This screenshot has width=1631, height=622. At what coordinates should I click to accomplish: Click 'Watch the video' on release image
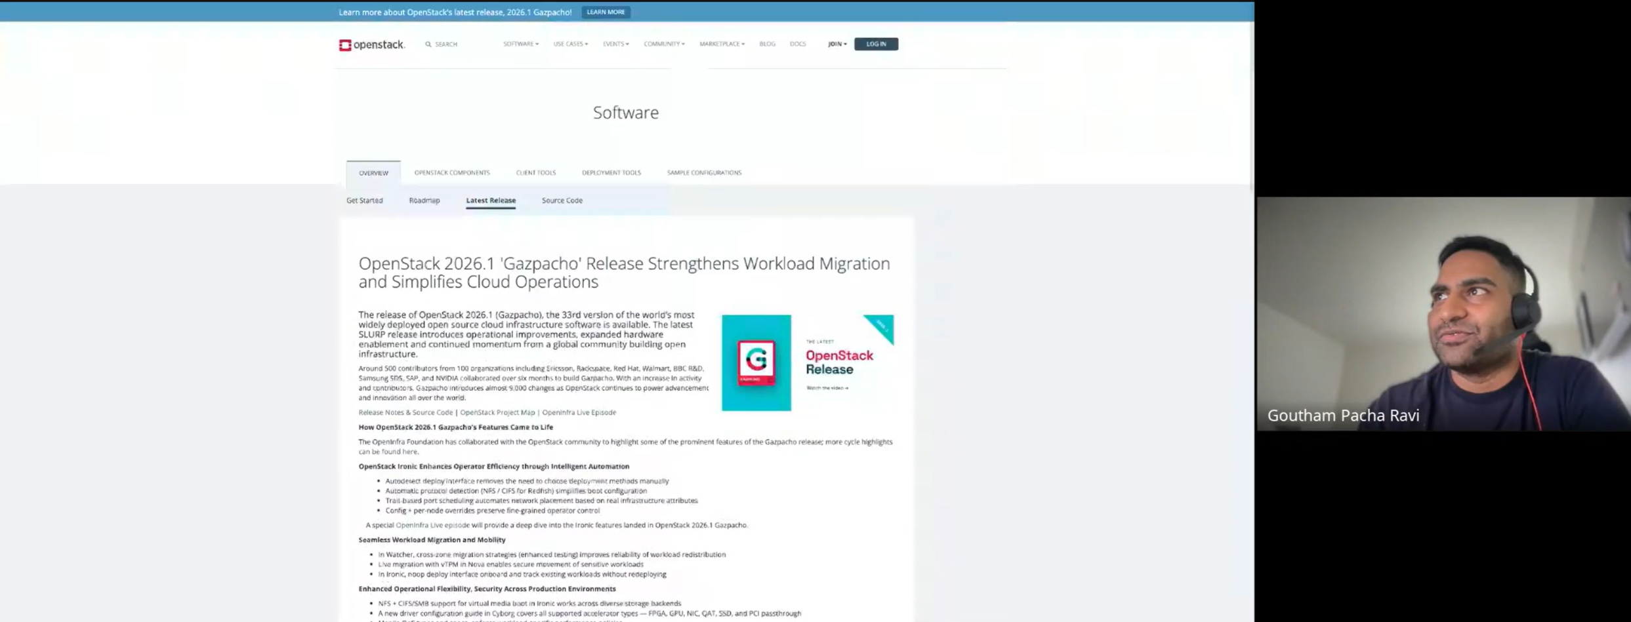(827, 388)
